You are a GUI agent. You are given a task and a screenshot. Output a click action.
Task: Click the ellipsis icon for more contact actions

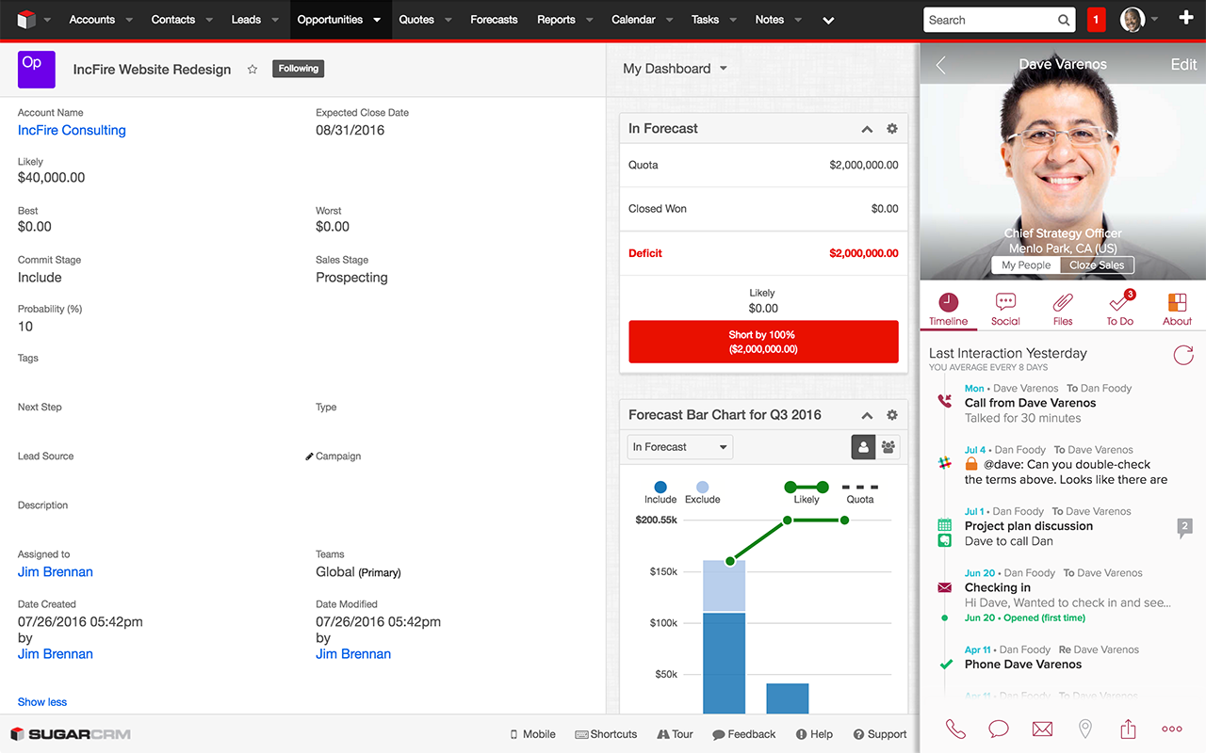[x=1171, y=728]
